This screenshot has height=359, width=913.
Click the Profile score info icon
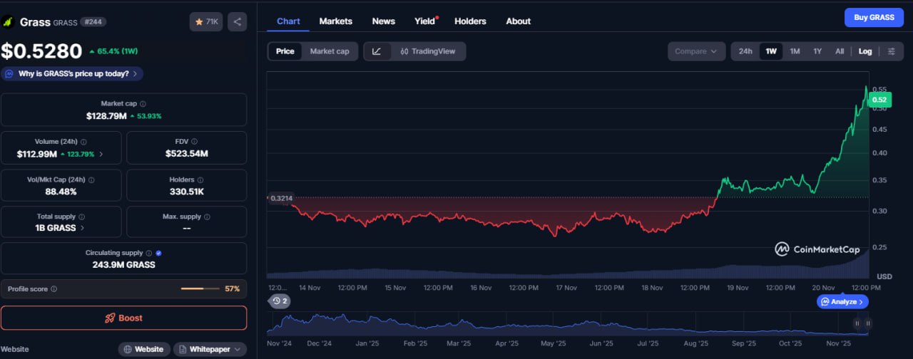click(x=54, y=289)
